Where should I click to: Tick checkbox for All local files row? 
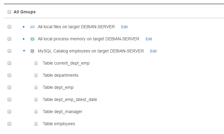click(9, 27)
